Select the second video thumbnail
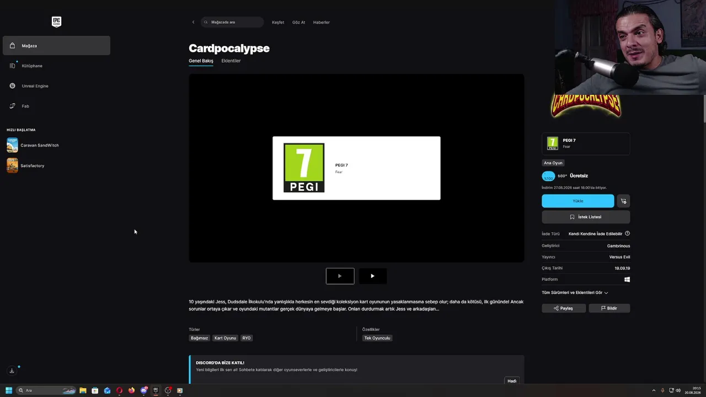The height and width of the screenshot is (397, 706). pos(372,276)
